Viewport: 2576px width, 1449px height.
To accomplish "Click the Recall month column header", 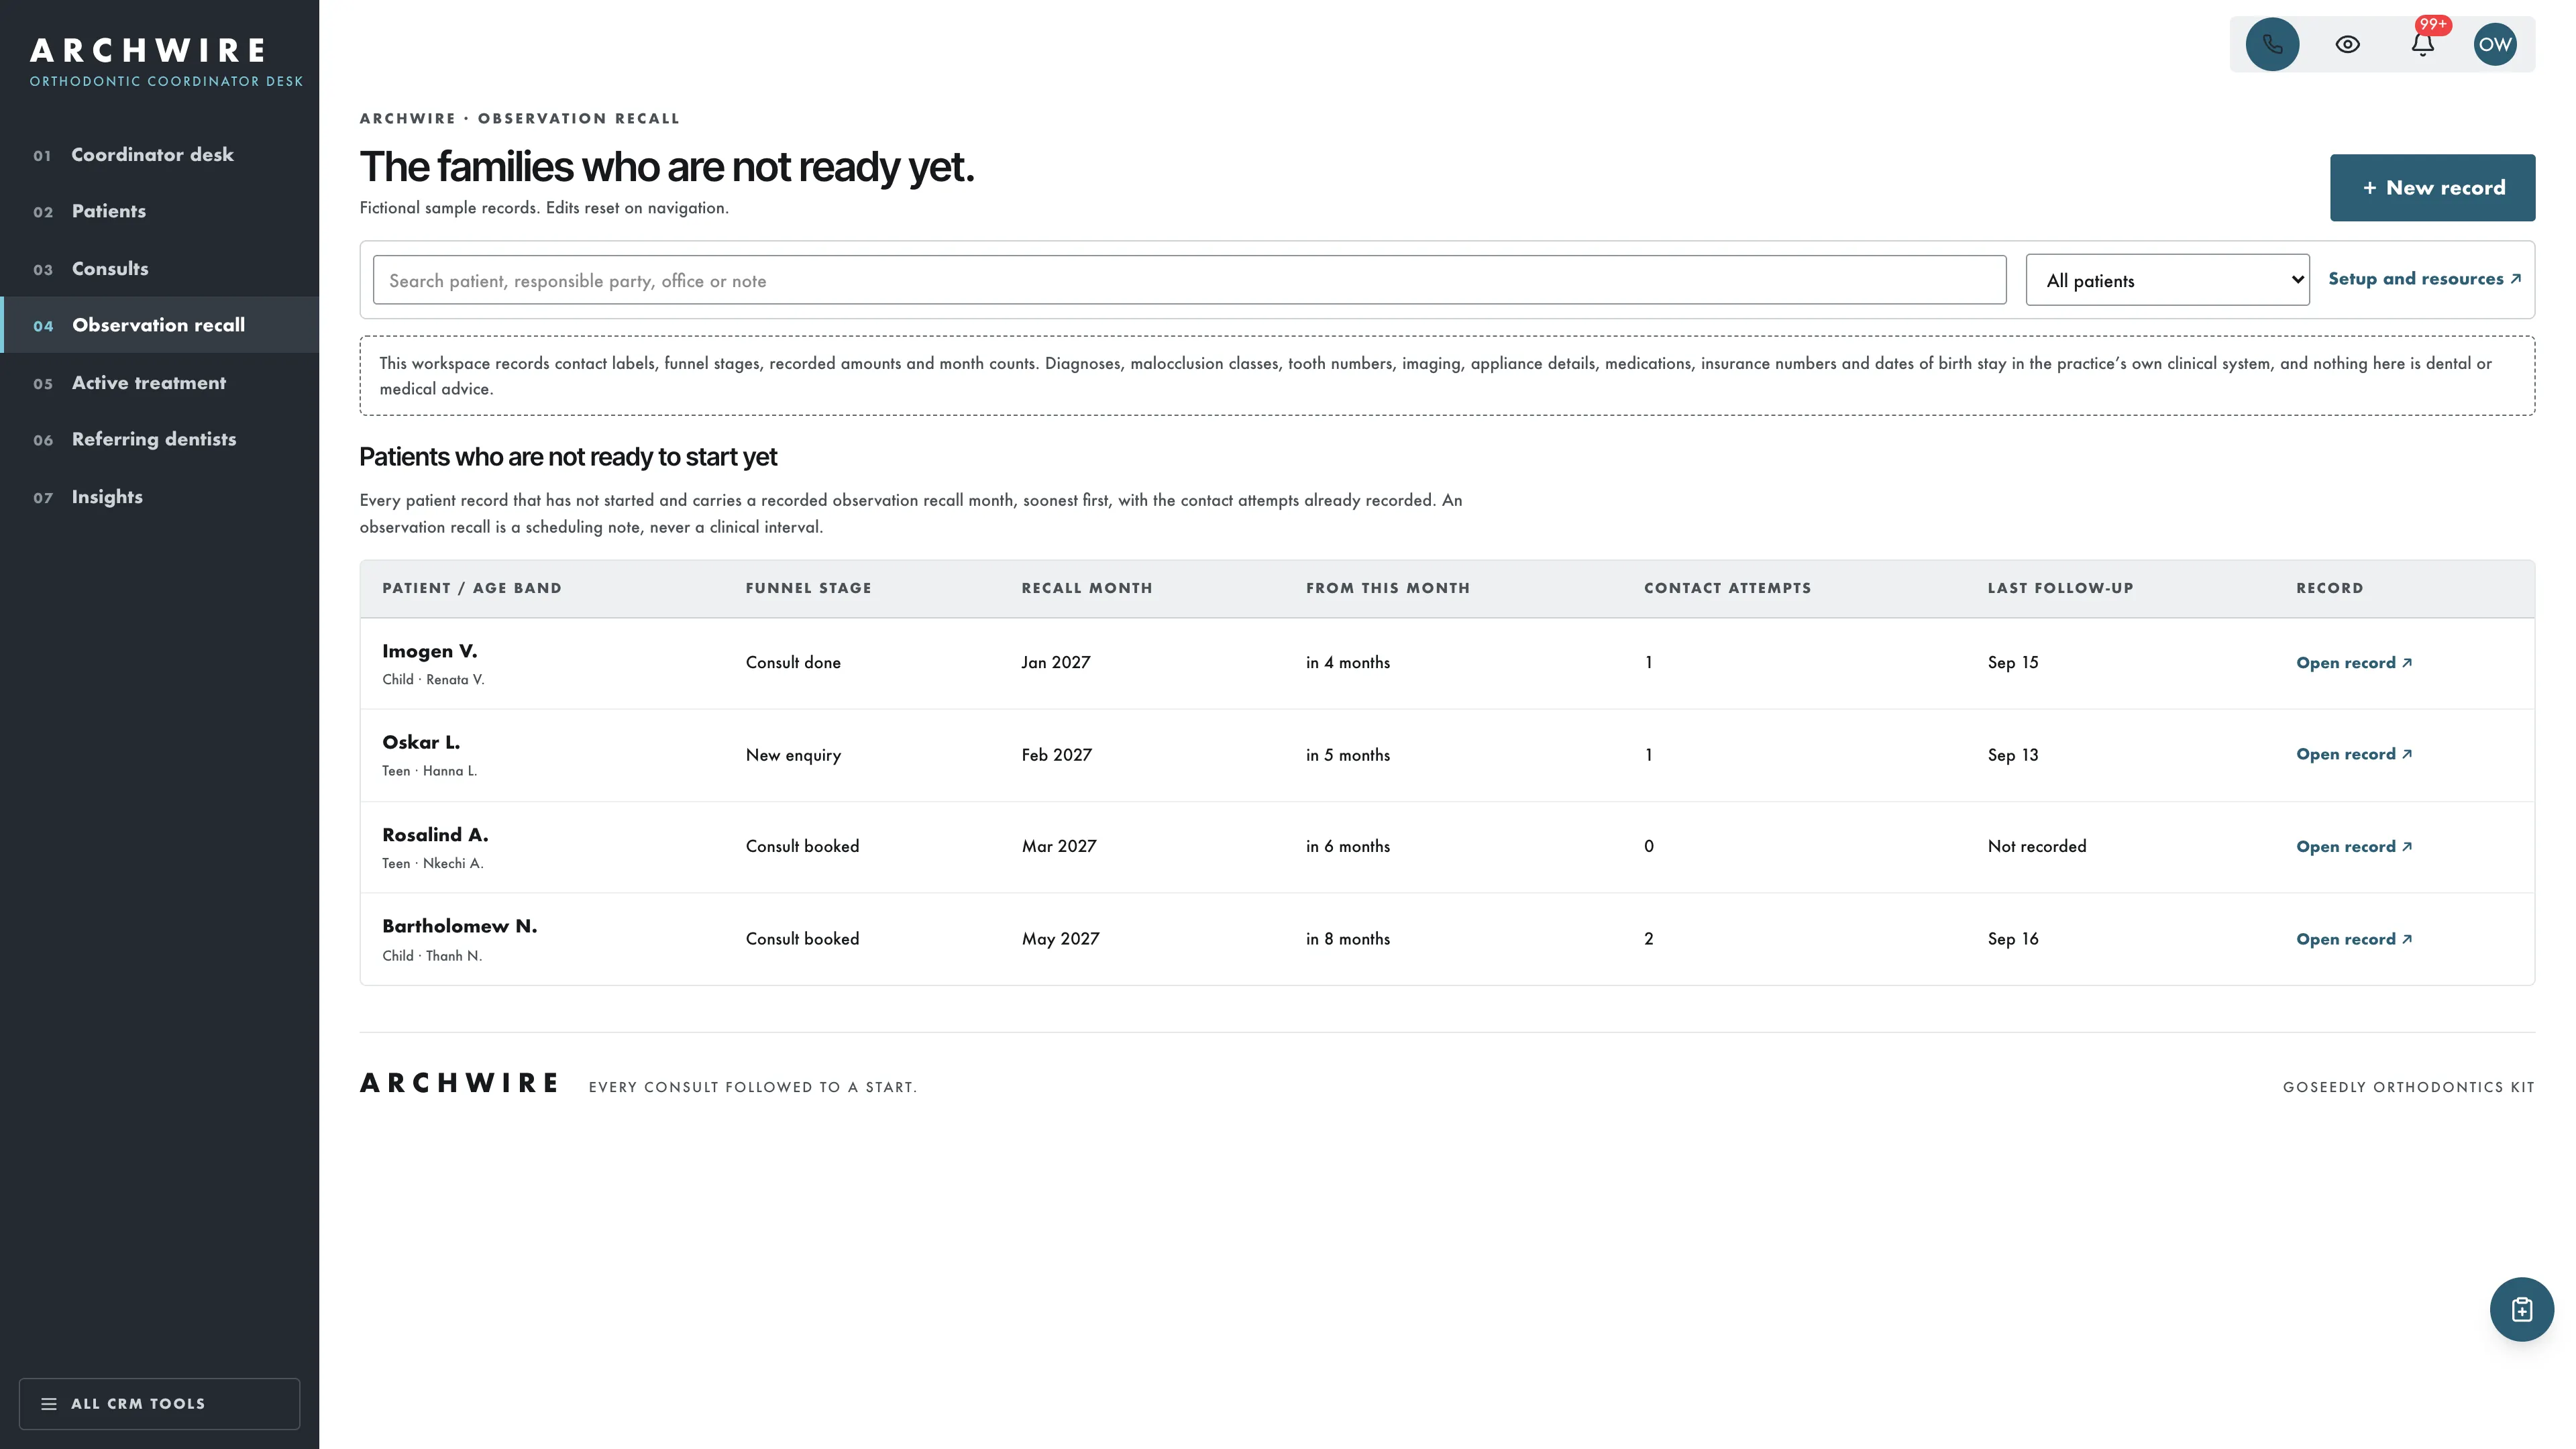I will 1086,588.
